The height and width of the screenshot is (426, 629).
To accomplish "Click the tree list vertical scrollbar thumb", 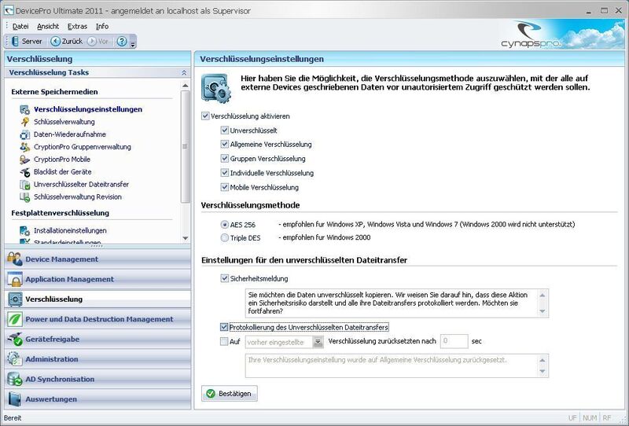I will pyautogui.click(x=185, y=146).
